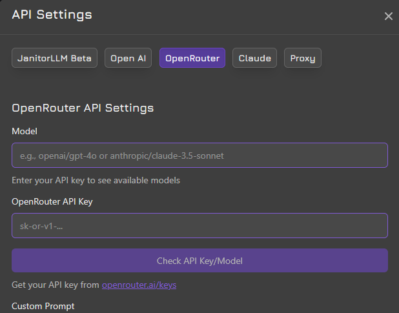Click the OpenRouter API Key label
The height and width of the screenshot is (313, 399).
pos(52,201)
